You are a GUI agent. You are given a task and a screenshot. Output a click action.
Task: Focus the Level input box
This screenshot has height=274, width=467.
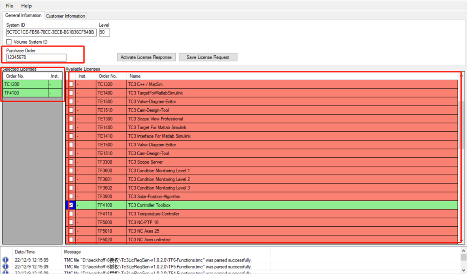point(104,32)
